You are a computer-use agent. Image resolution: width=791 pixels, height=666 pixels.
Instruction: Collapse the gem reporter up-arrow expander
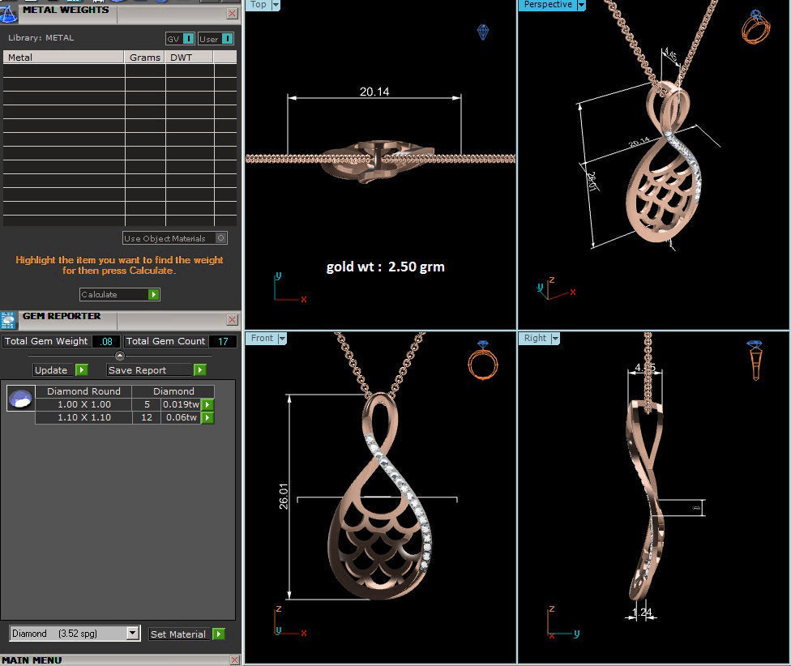[x=120, y=356]
